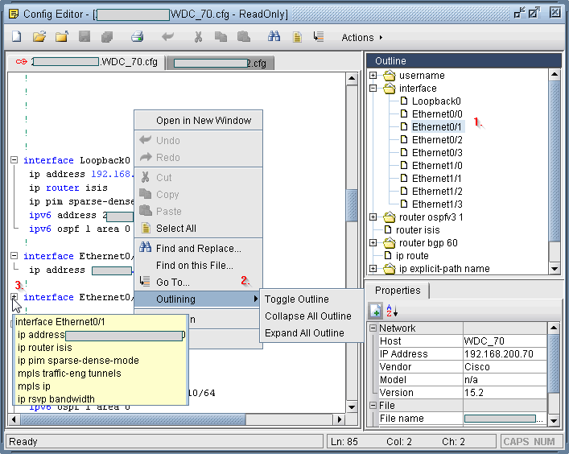Viewport: 569px width, 454px height.
Task: Click the alphabetical sort icon in Properties
Action: click(x=393, y=311)
